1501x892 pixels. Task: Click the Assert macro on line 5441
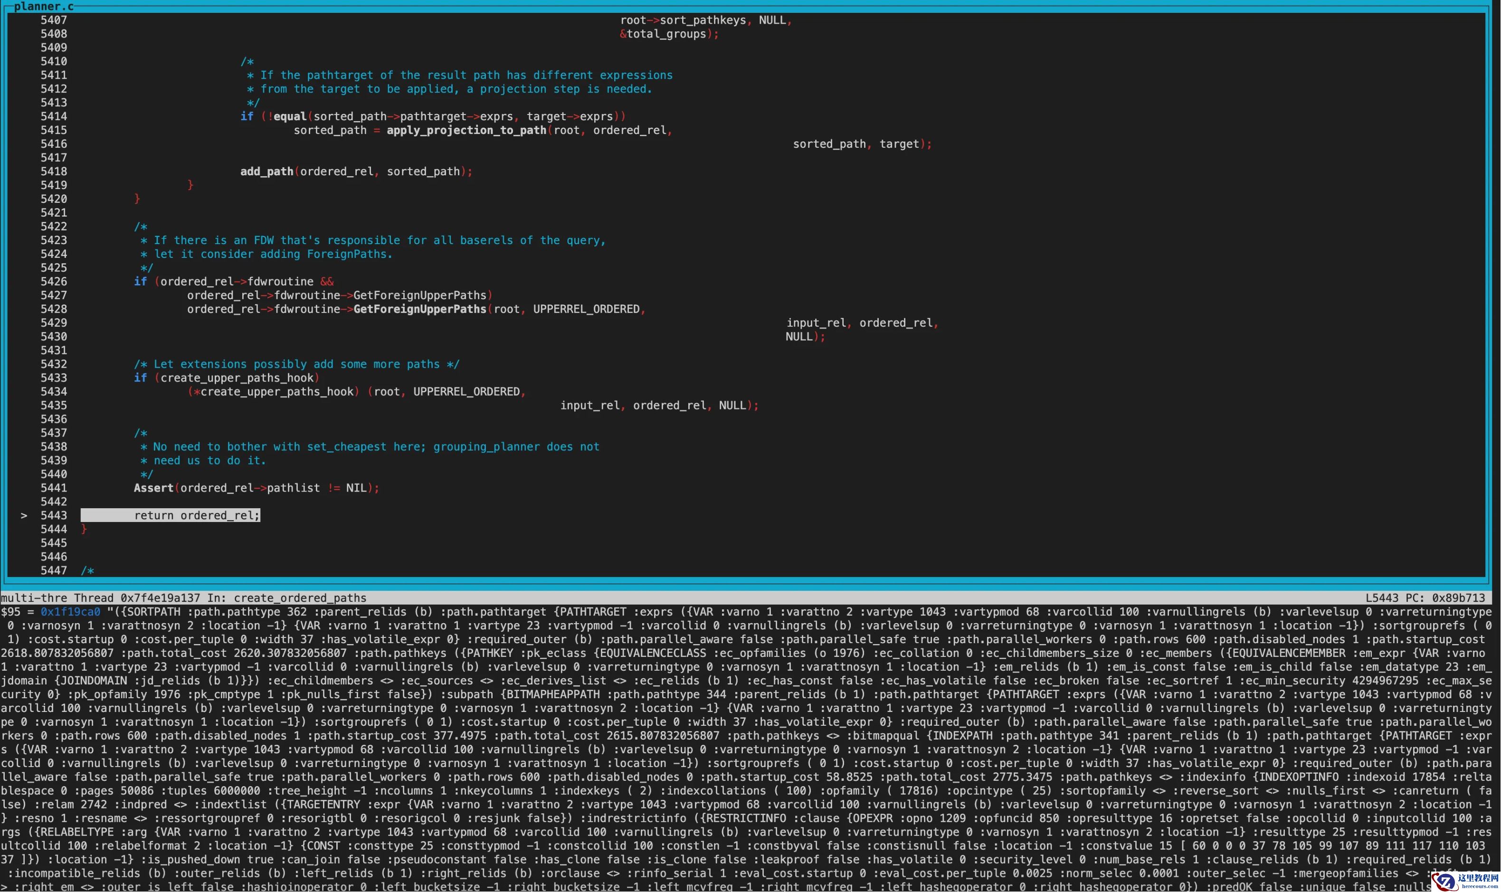pyautogui.click(x=153, y=487)
